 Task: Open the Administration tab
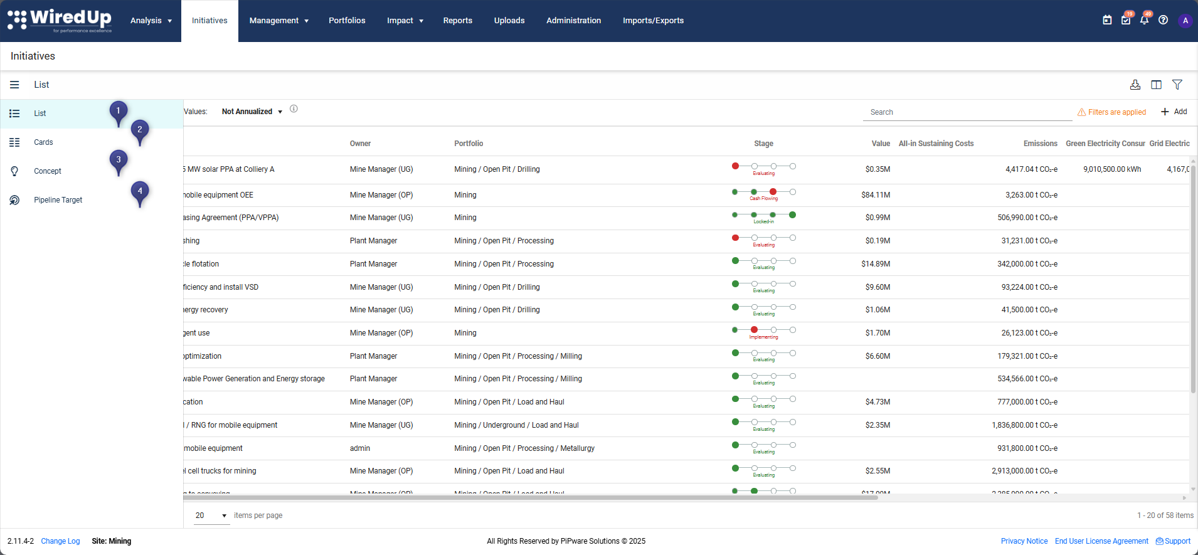(x=574, y=21)
